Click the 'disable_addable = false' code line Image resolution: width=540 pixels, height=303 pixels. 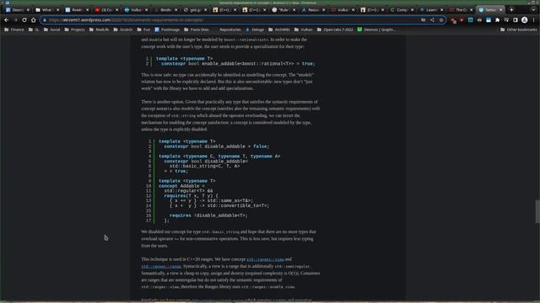(x=217, y=146)
